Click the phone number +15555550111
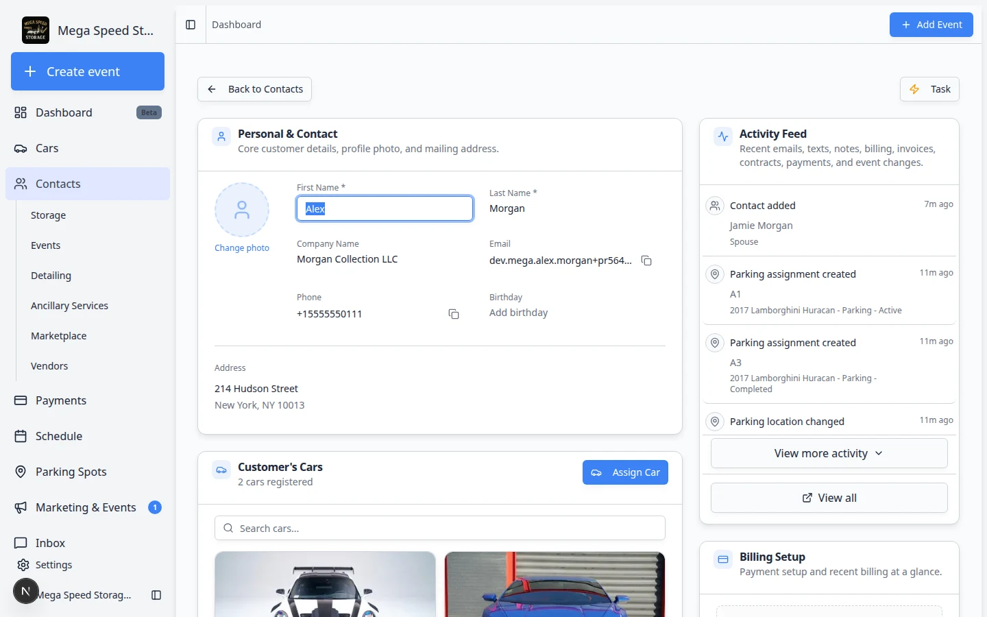This screenshot has width=987, height=617. 330,314
